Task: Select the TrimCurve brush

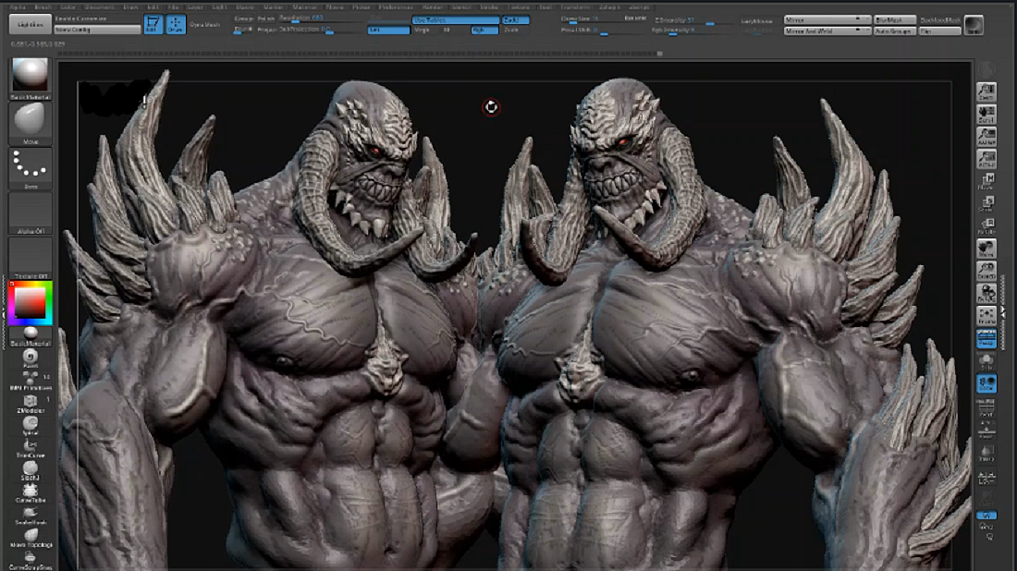Action: [30, 448]
